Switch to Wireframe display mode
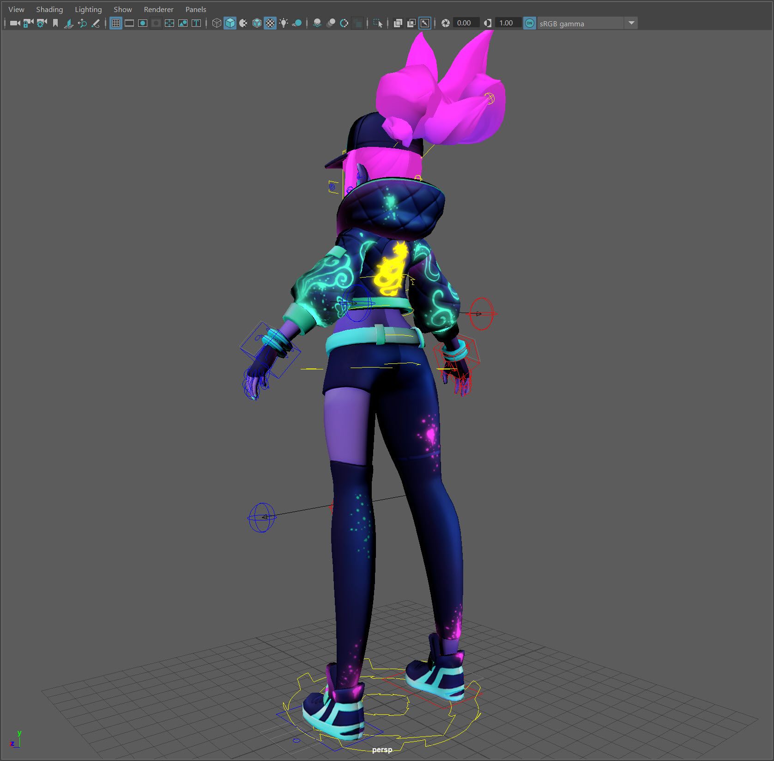Image resolution: width=774 pixels, height=761 pixels. [217, 23]
